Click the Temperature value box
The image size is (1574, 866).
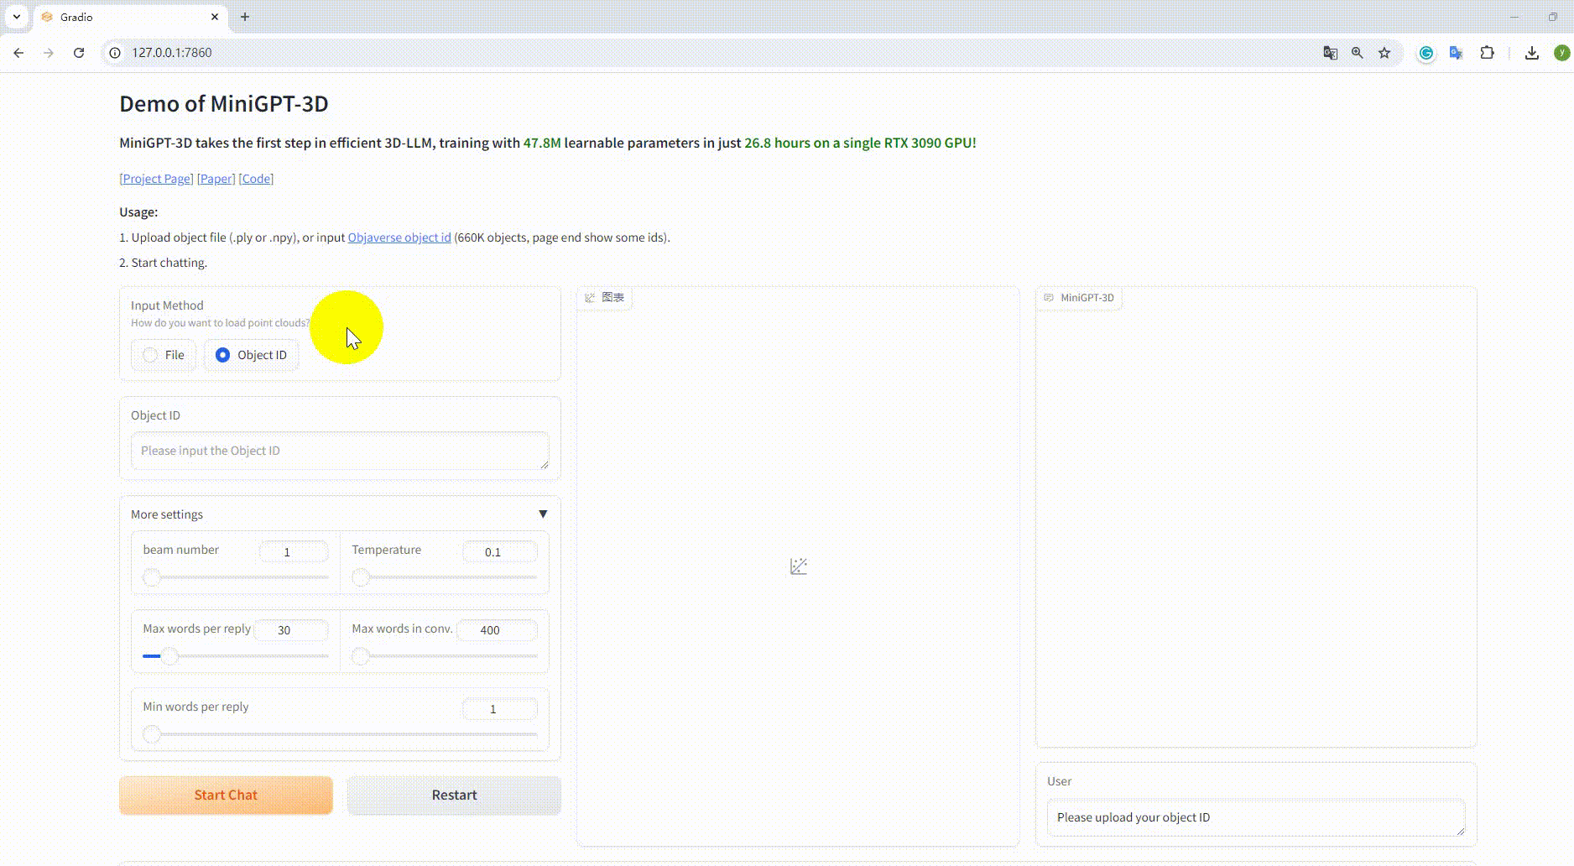499,551
